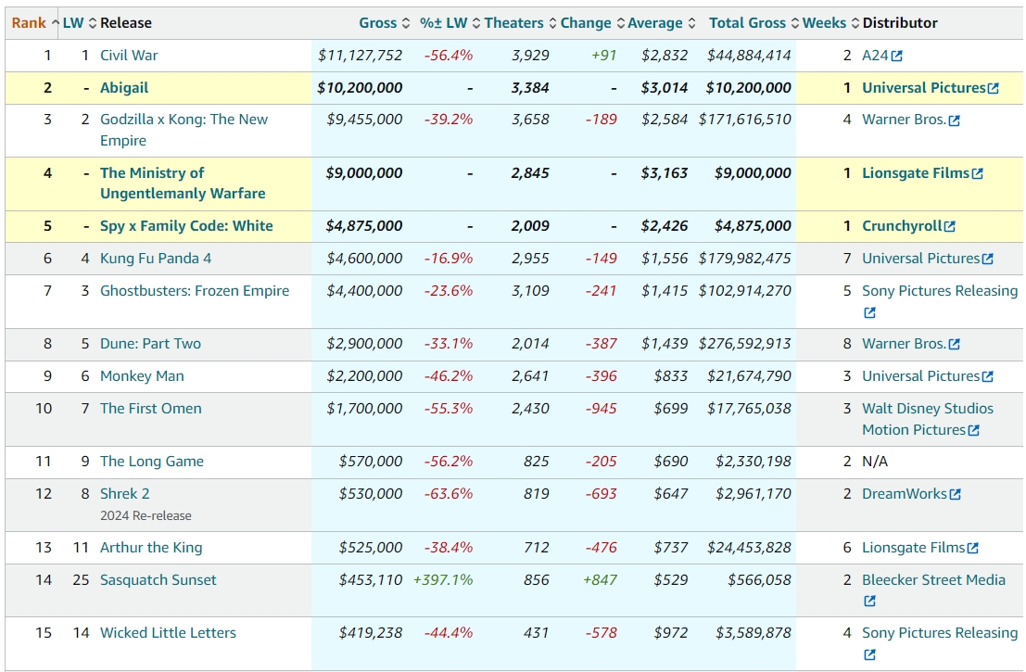The width and height of the screenshot is (1026, 672).
Task: Open The First Omen release link
Action: (150, 409)
